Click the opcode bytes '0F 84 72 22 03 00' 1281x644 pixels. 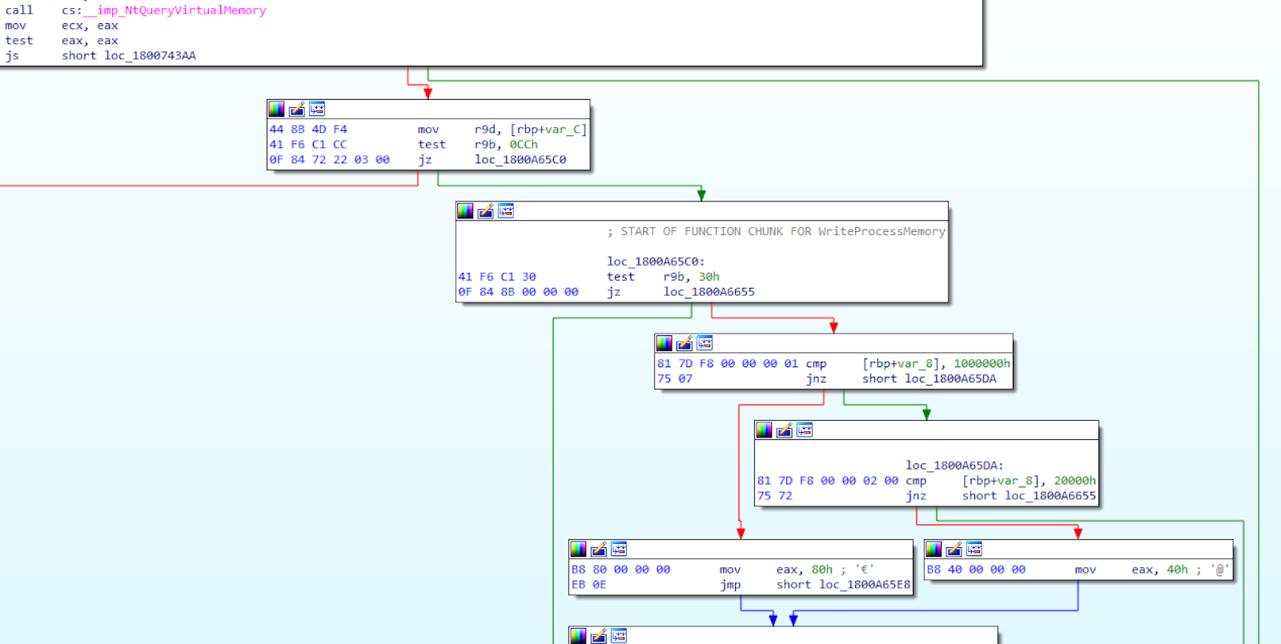pos(330,160)
